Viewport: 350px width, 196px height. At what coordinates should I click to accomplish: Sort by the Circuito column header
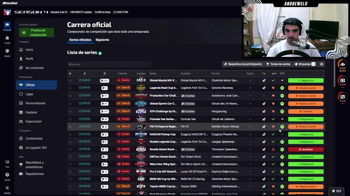click(215, 73)
